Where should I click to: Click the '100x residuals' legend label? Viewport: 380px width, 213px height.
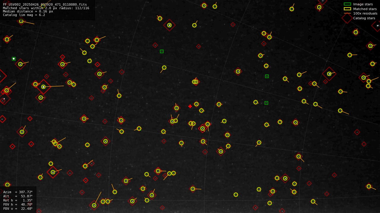tap(365, 13)
